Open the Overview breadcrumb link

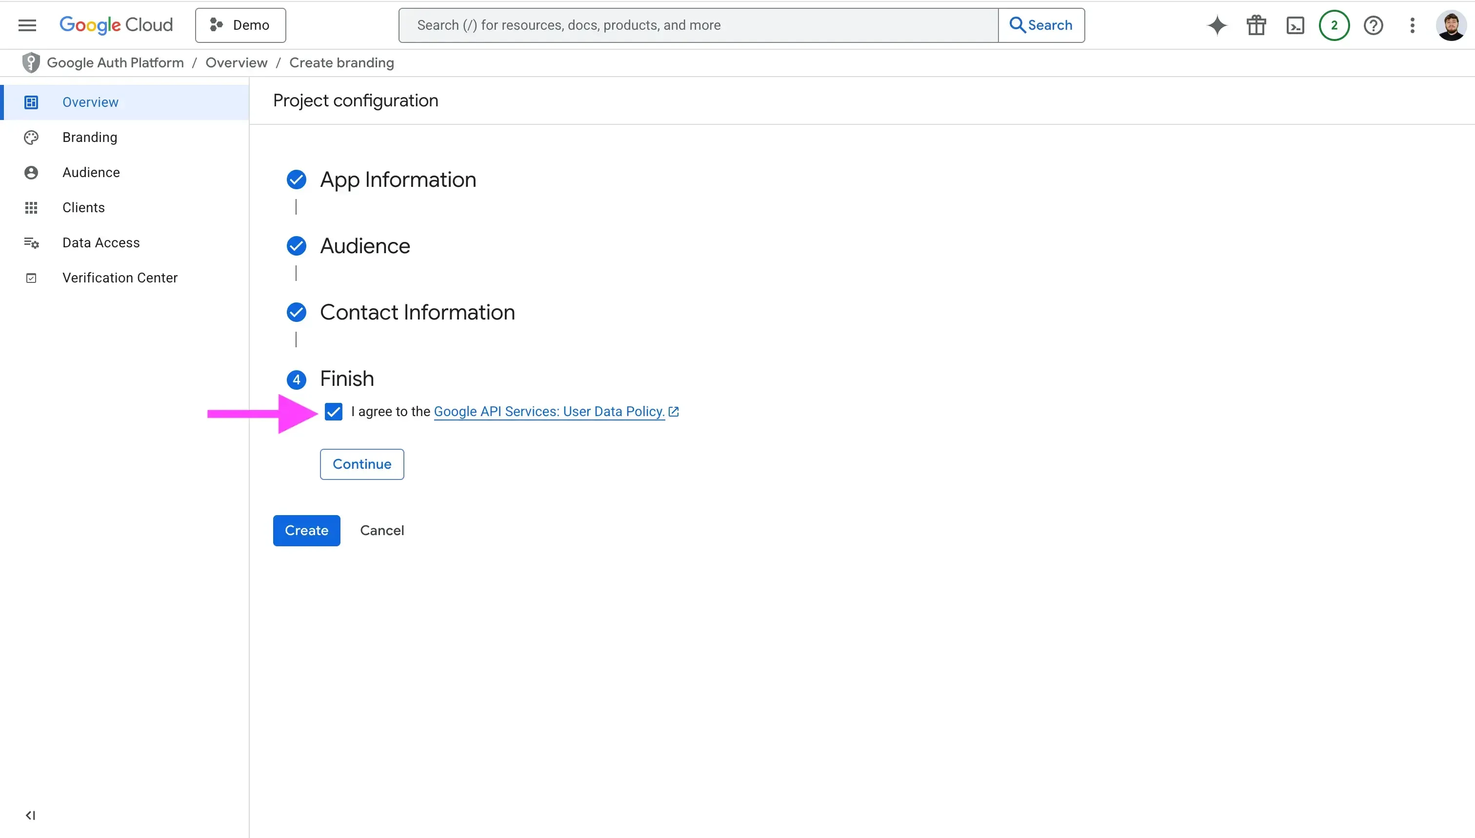[236, 62]
